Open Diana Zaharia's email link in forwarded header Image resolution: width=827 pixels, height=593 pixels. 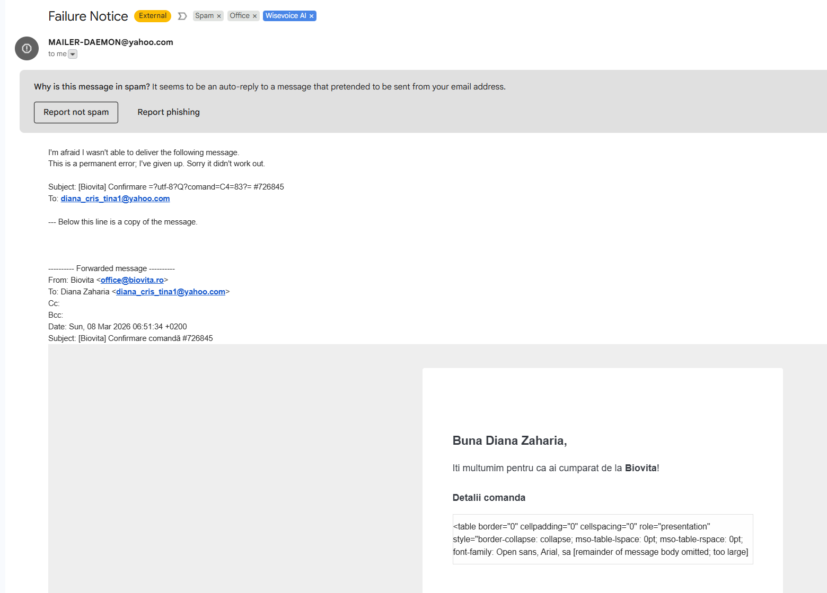pos(171,292)
